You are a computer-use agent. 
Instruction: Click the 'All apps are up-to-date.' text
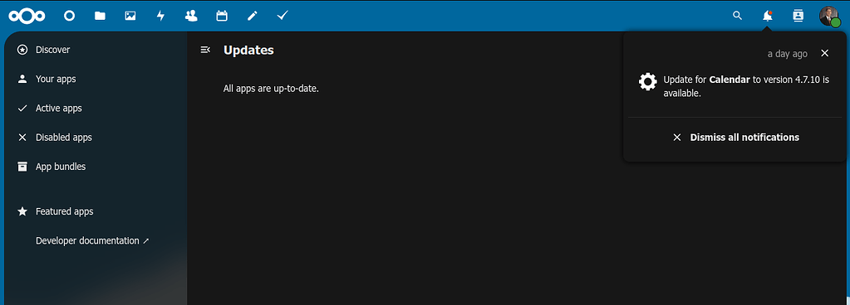271,88
